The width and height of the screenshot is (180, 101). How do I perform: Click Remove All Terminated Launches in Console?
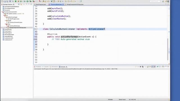(143, 67)
